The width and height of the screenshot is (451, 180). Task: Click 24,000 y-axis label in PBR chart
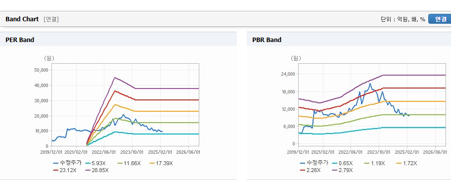click(x=288, y=74)
